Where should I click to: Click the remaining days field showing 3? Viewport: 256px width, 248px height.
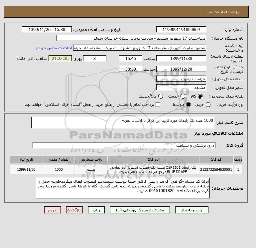click(95, 58)
